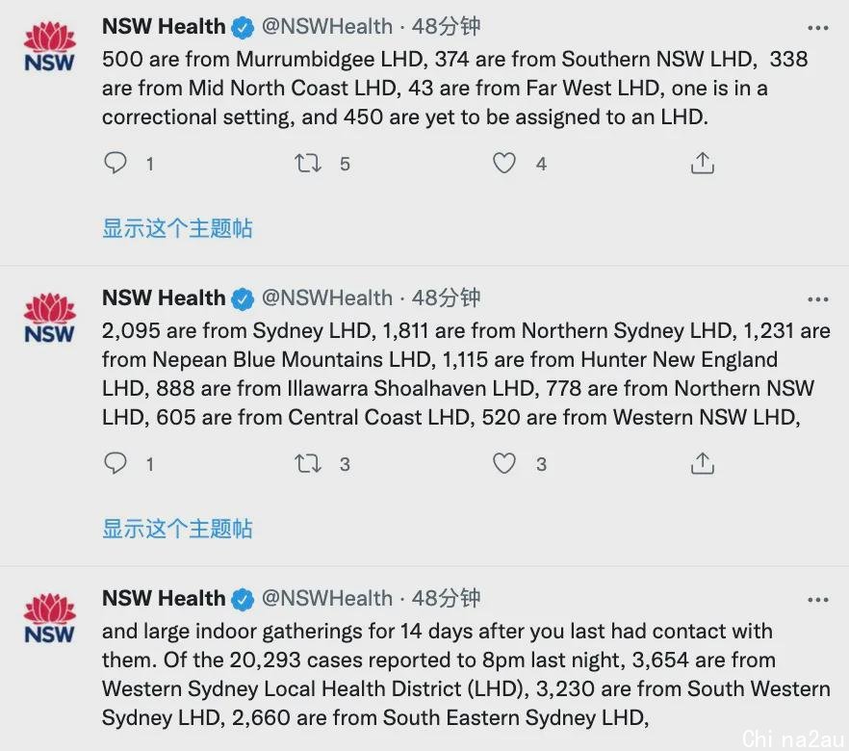The image size is (849, 751).
Task: Retweet the Sydney LHD cases tweet
Action: 308,463
